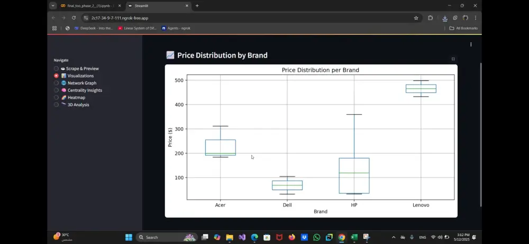Go back to the previous page

(x=53, y=18)
